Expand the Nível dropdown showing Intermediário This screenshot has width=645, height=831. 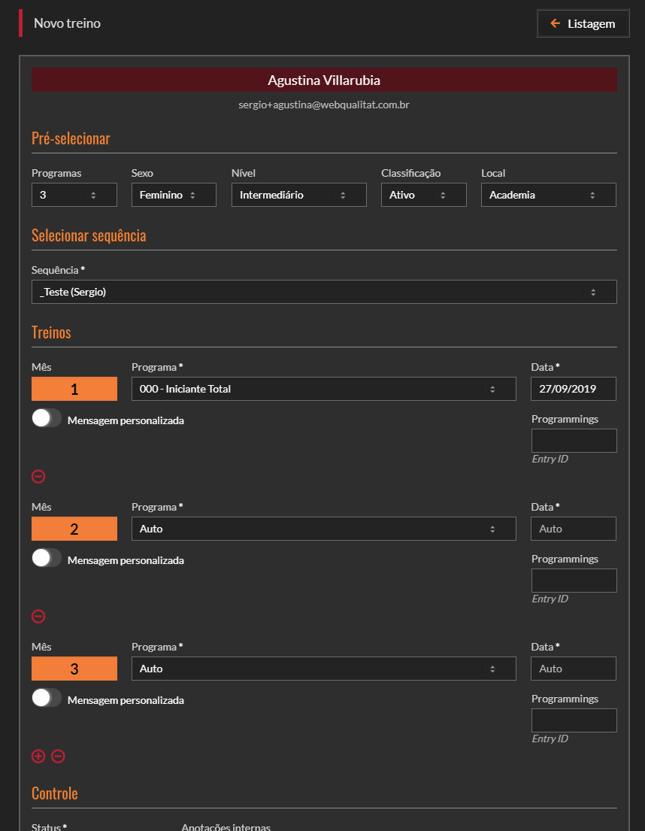298,195
